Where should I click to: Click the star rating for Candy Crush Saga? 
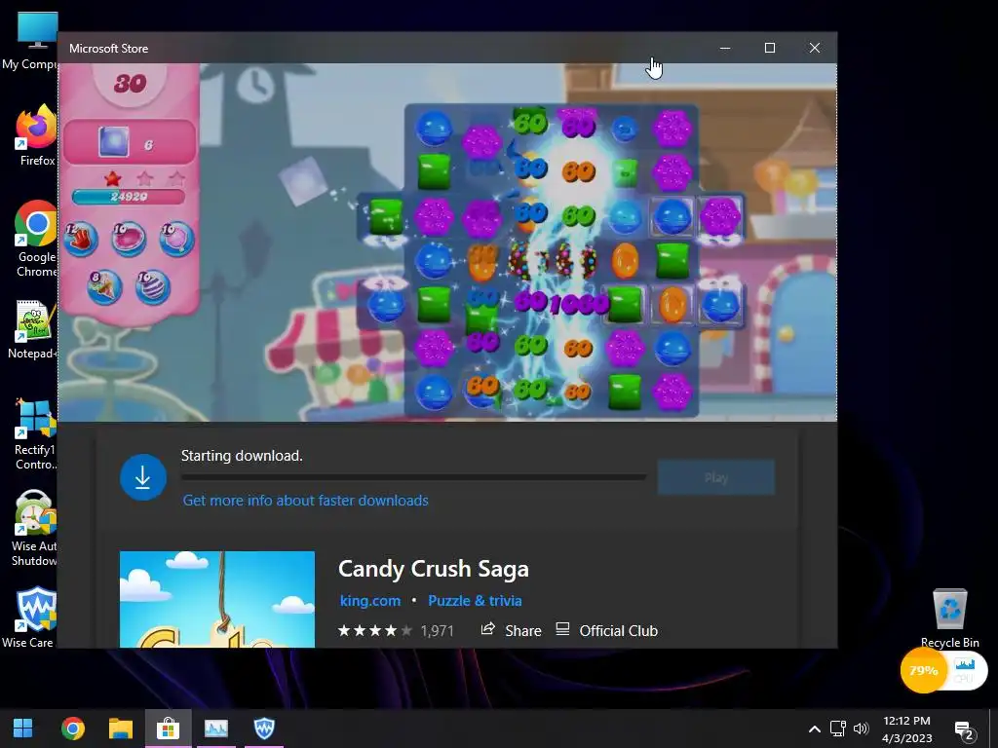coord(375,630)
